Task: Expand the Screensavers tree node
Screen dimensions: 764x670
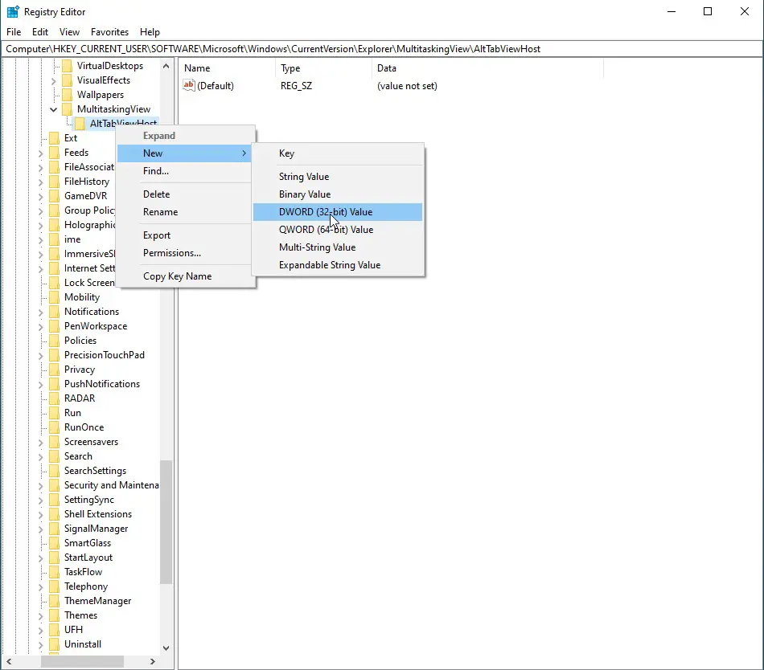Action: (x=40, y=443)
